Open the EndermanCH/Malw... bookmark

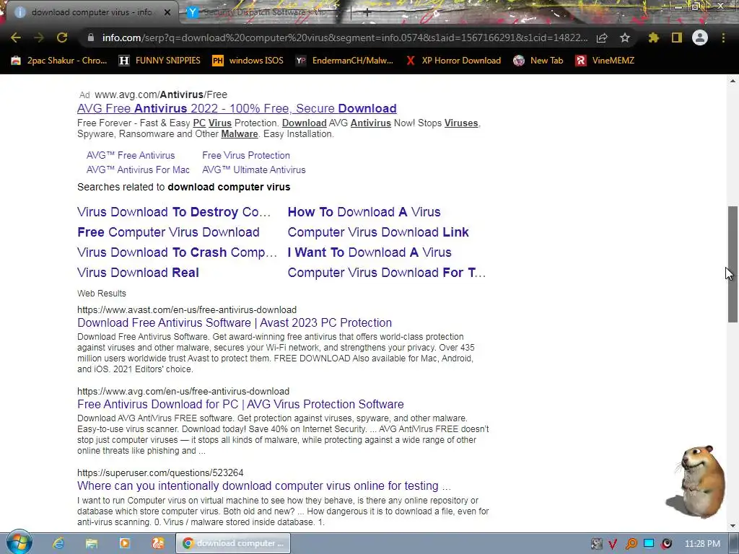(344, 61)
